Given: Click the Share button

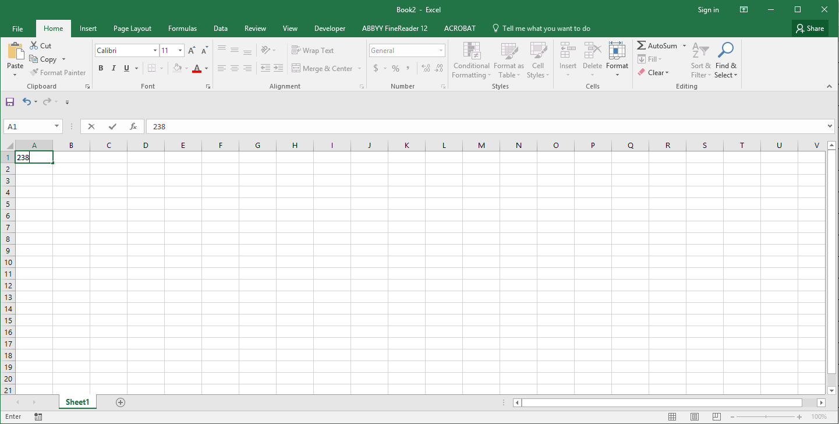Looking at the screenshot, I should click(x=810, y=28).
